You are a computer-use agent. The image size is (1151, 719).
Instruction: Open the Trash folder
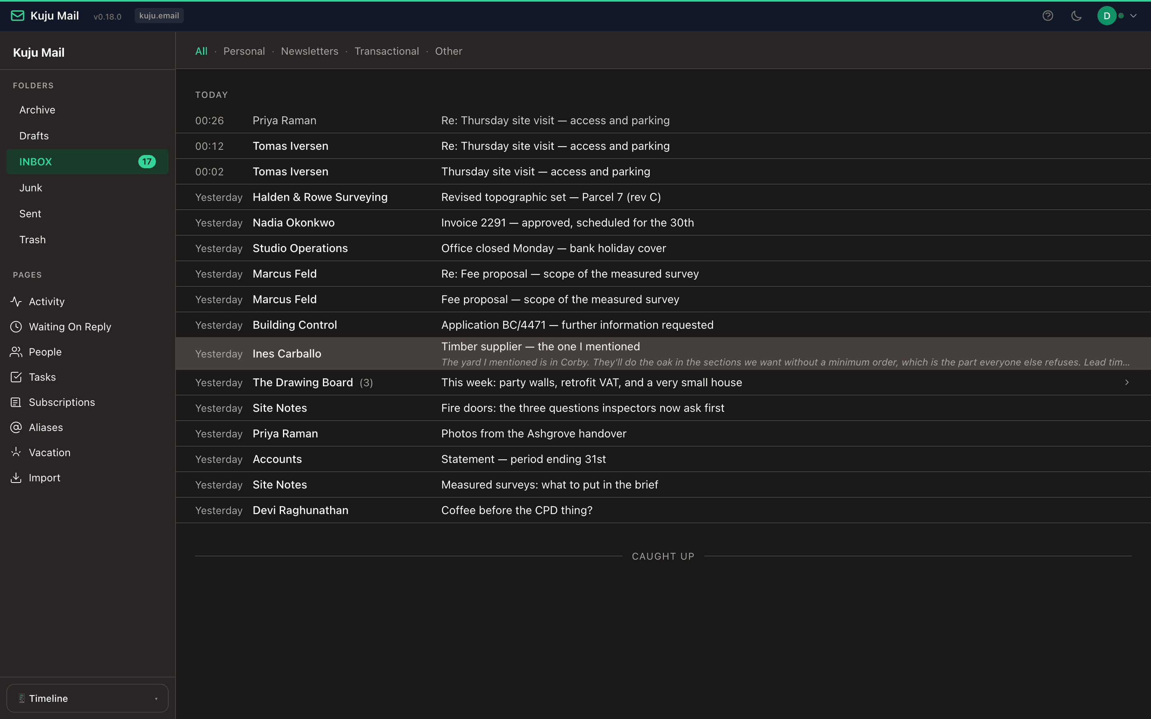[88, 240]
